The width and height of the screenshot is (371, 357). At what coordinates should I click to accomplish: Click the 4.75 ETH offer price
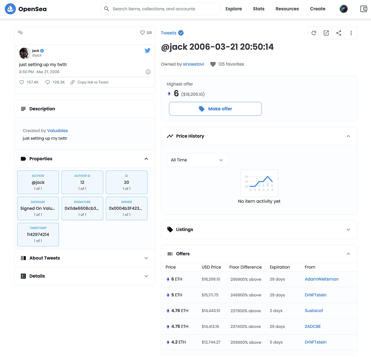[x=180, y=327]
